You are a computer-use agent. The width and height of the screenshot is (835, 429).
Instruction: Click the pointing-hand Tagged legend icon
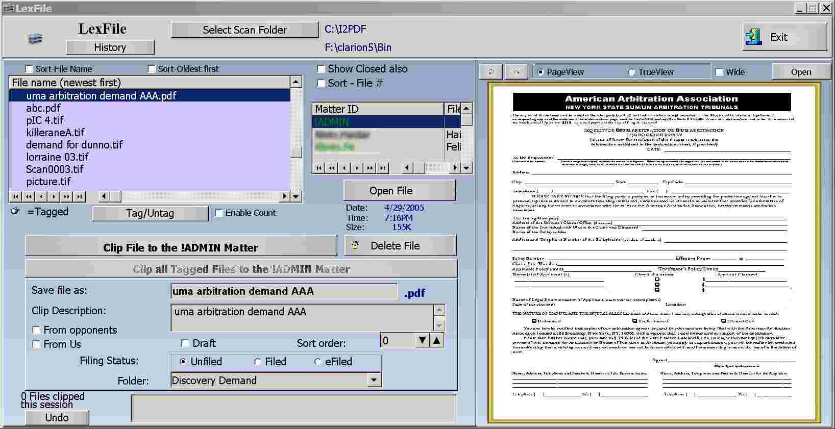[15, 211]
